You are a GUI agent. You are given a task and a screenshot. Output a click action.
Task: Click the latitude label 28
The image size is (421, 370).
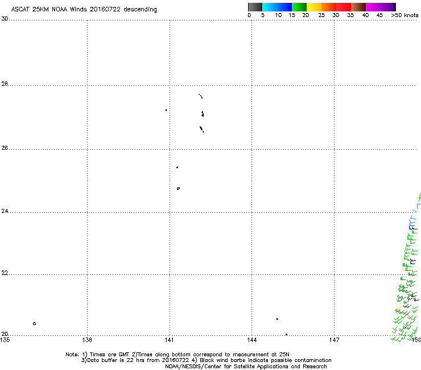pyautogui.click(x=5, y=84)
